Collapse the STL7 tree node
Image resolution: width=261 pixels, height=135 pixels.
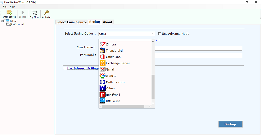pyautogui.click(x=2, y=21)
